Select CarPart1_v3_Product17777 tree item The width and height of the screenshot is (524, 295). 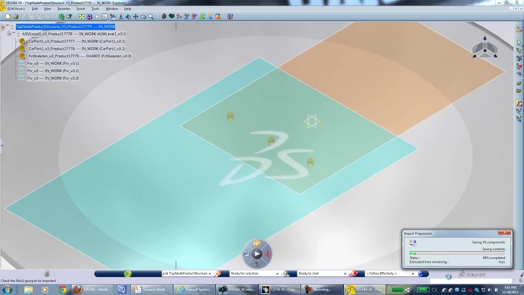click(x=76, y=41)
